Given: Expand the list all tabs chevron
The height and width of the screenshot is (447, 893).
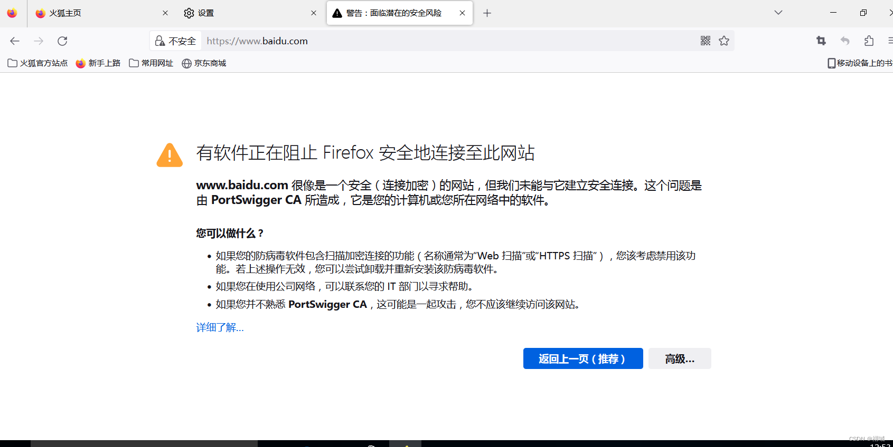Looking at the screenshot, I should pyautogui.click(x=778, y=13).
